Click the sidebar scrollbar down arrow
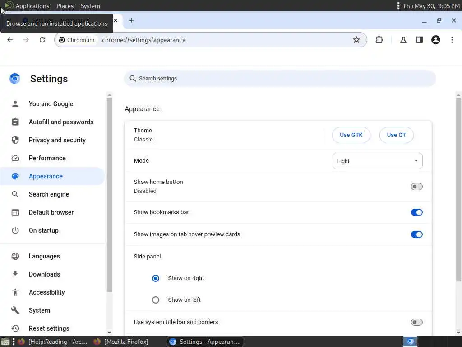This screenshot has height=347, width=462. pyautogui.click(x=109, y=333)
